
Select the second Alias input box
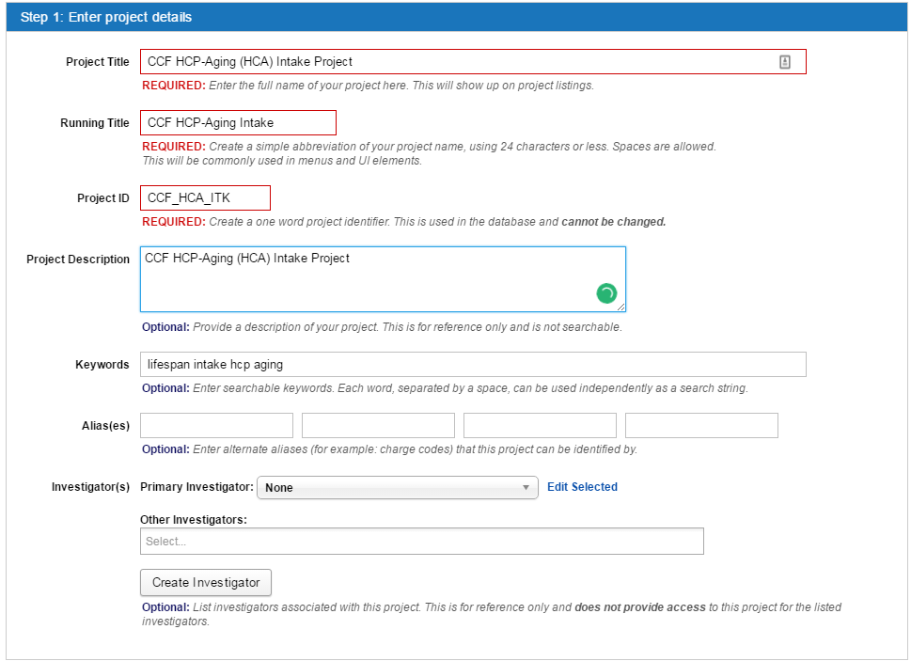point(378,425)
